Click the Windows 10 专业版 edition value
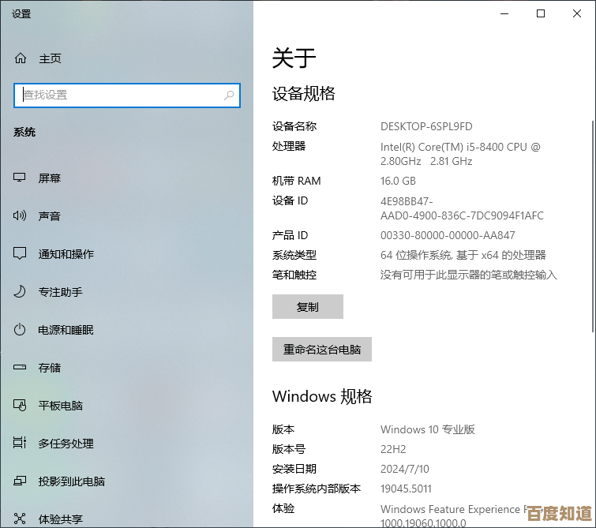Image resolution: width=596 pixels, height=528 pixels. point(428,429)
